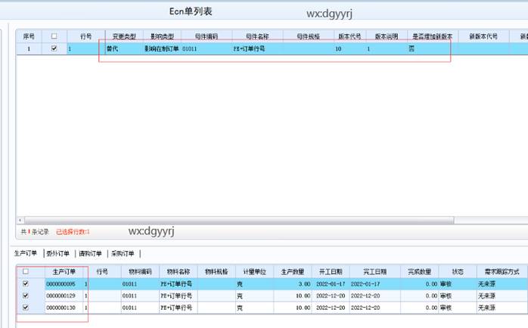Viewport: 528px width, 328px height.
Task: Click the 版本代号 column header
Action: click(348, 36)
